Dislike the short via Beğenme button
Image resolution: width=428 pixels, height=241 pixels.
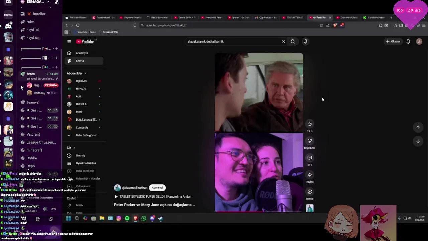310,141
